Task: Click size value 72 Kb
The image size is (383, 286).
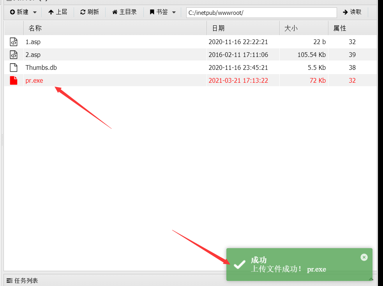Action: pos(318,80)
